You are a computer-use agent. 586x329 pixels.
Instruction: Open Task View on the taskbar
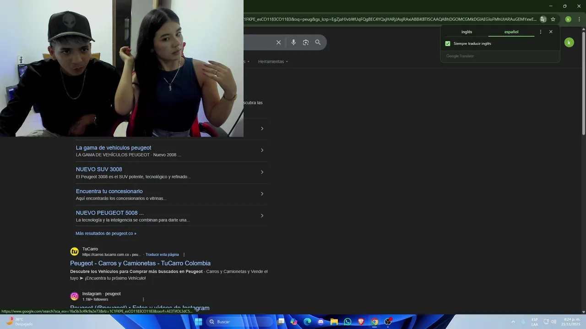point(281,322)
